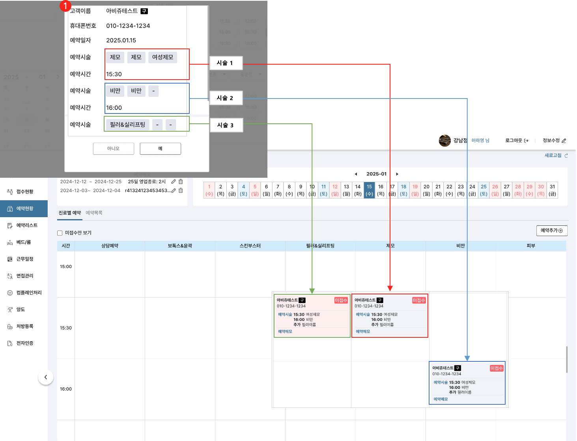Click the 여성제모 tag in the dialog
The height and width of the screenshot is (441, 577).
[x=163, y=57]
